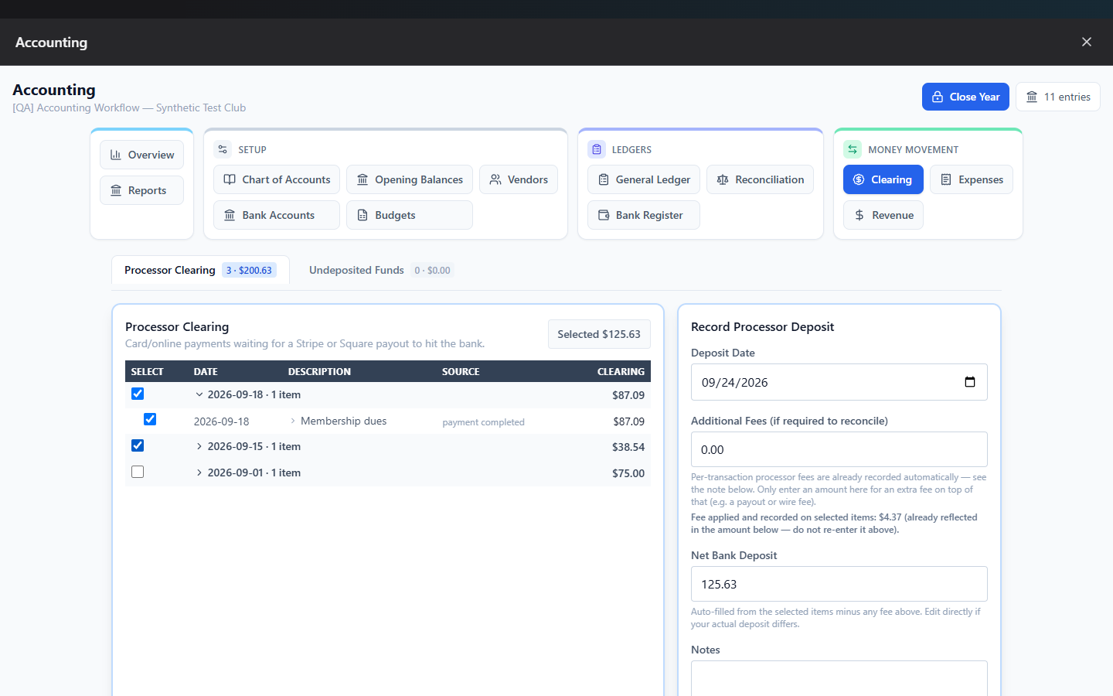The width and height of the screenshot is (1113, 696).
Task: Click the $38.54 clearing amount
Action: point(628,447)
